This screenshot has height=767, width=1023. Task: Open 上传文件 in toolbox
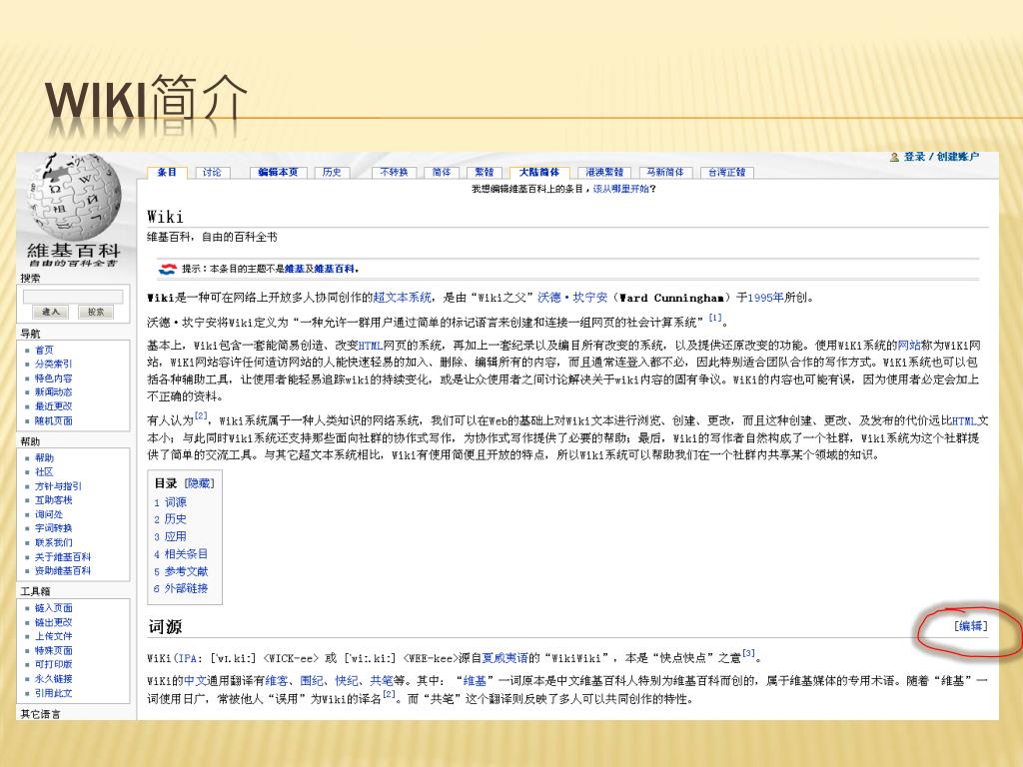tap(54, 636)
